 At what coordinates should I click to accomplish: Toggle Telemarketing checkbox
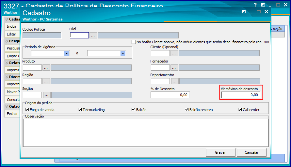(x=80, y=110)
